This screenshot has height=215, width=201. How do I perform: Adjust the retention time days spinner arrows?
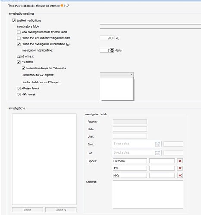coord(112,50)
